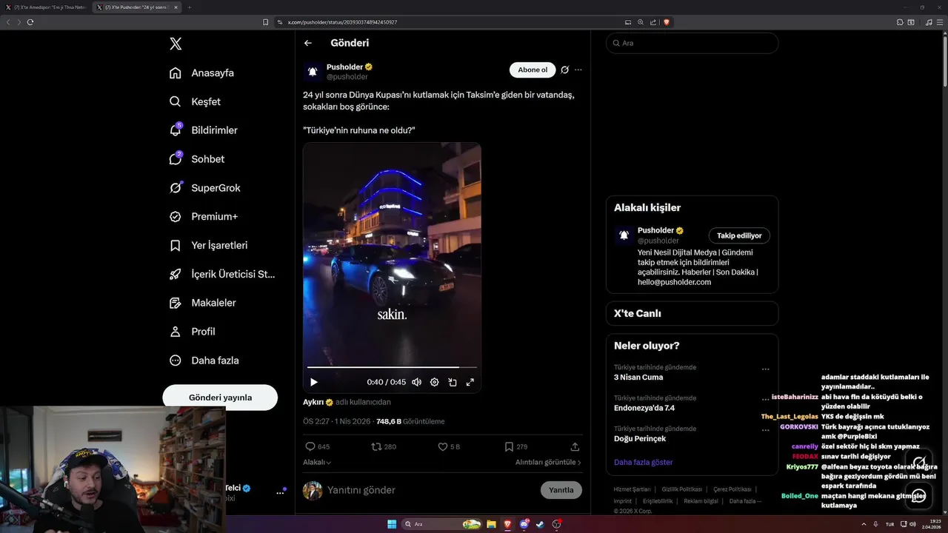Open options for Endonezya'da 7.4 trend
The height and width of the screenshot is (533, 948).
766,399
